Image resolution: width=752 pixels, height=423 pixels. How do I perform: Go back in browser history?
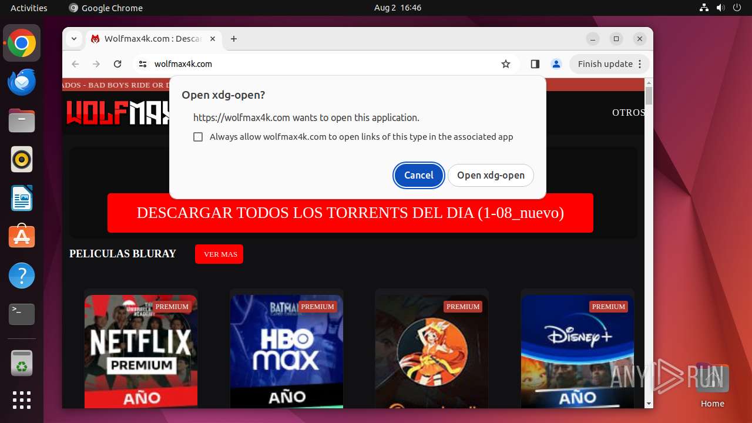pyautogui.click(x=75, y=64)
